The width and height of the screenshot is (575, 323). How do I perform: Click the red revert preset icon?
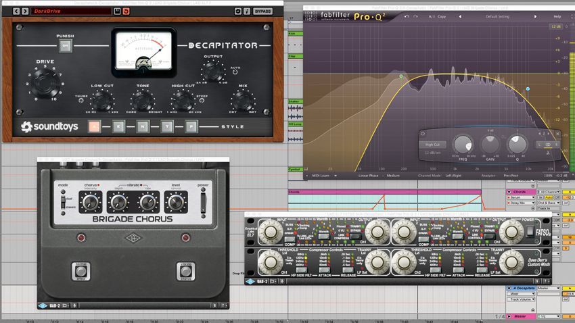[126, 11]
